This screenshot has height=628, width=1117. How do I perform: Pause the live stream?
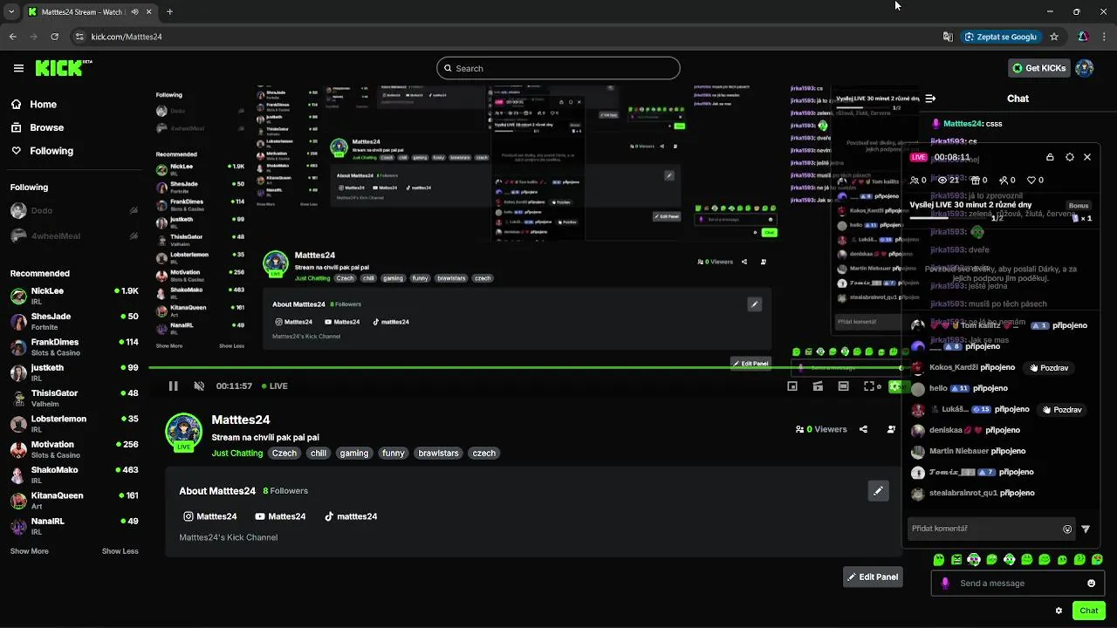(173, 386)
